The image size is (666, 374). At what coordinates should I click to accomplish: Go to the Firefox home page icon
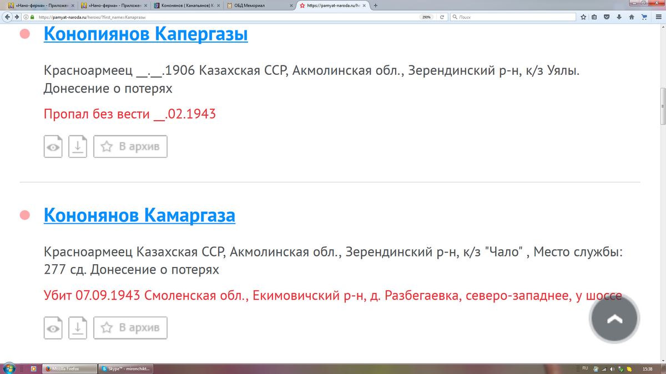[632, 17]
